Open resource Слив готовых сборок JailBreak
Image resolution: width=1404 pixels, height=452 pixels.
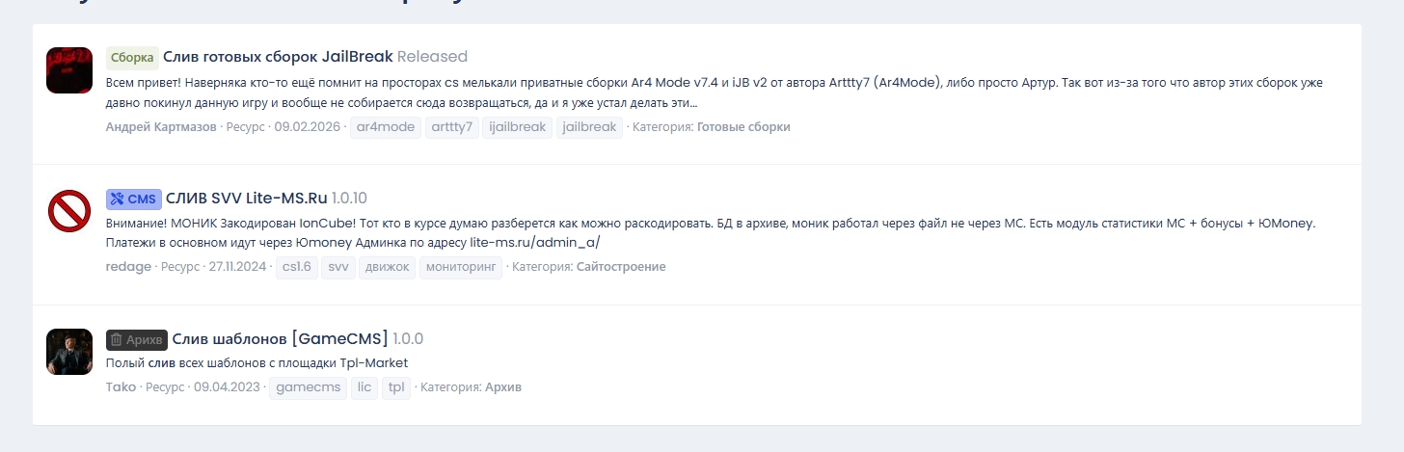tap(278, 57)
